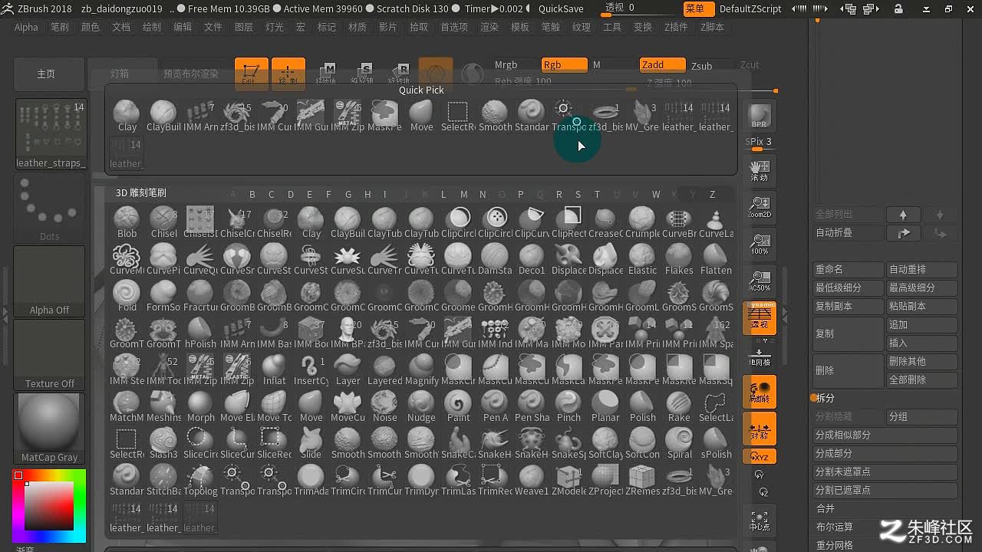Pick the Crumple brush
The width and height of the screenshot is (982, 552).
(642, 222)
